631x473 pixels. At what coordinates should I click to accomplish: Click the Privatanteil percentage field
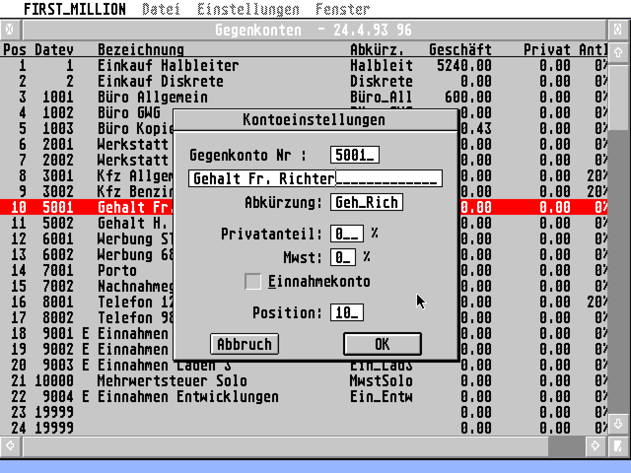pyautogui.click(x=347, y=234)
